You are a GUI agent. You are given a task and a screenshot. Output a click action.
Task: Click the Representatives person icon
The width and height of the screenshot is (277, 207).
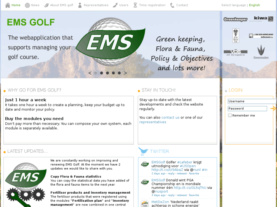[80, 5]
